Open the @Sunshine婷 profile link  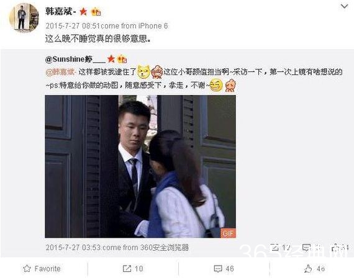click(75, 59)
